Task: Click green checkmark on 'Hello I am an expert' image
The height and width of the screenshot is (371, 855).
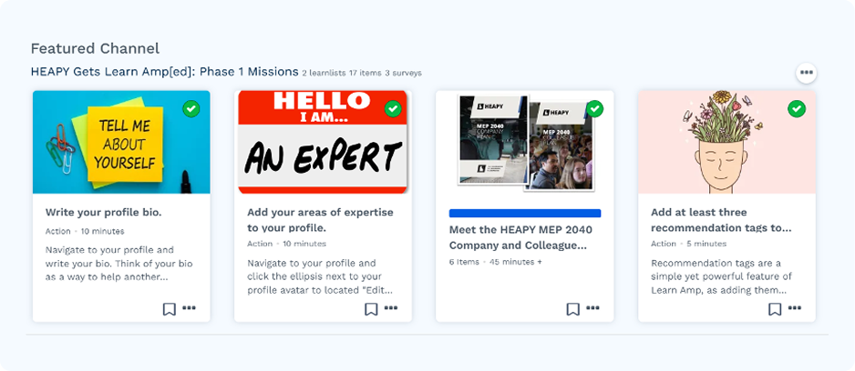Action: [393, 109]
